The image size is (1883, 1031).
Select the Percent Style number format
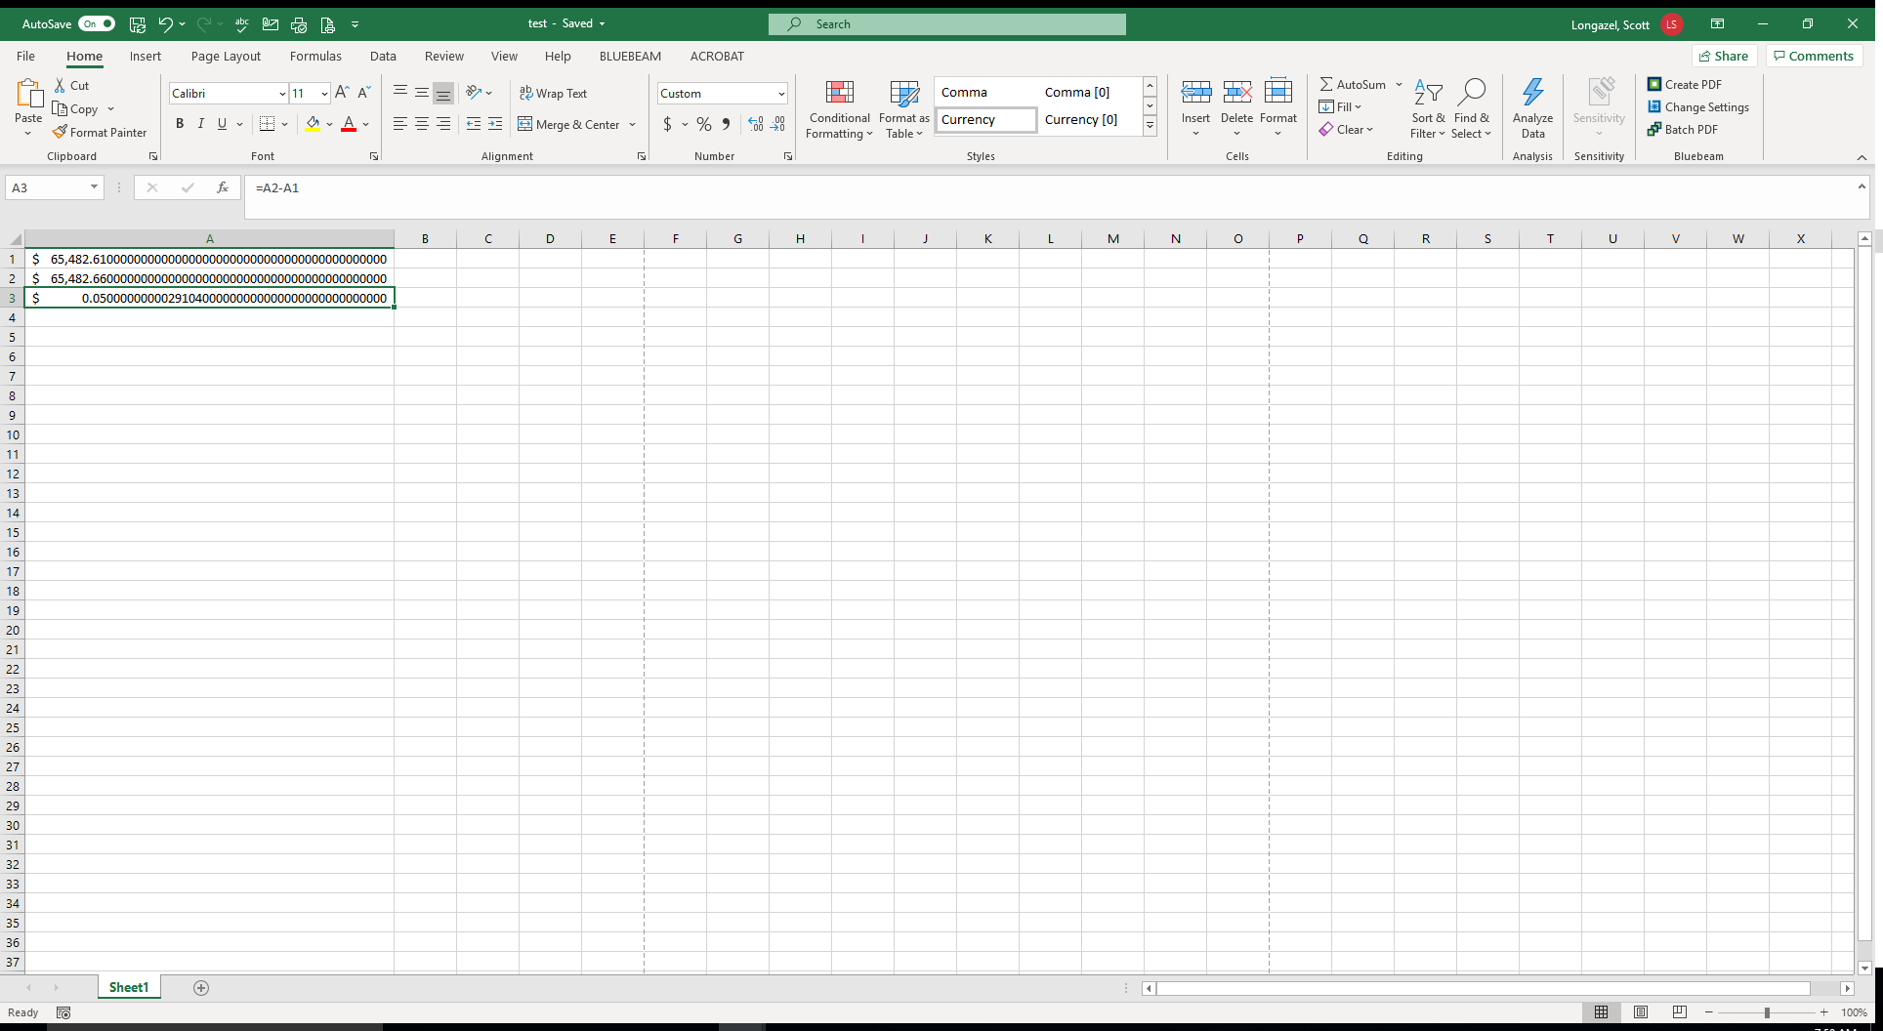(703, 124)
